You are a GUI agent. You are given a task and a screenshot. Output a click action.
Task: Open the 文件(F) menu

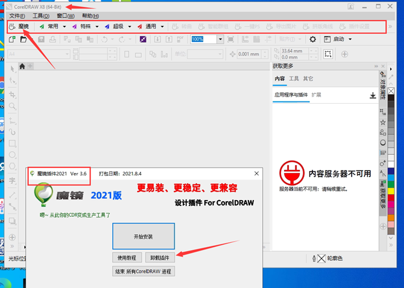[x=17, y=16]
